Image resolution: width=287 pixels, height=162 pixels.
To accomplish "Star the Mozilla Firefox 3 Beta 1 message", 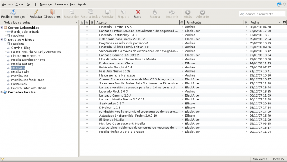I will pos(87,132).
